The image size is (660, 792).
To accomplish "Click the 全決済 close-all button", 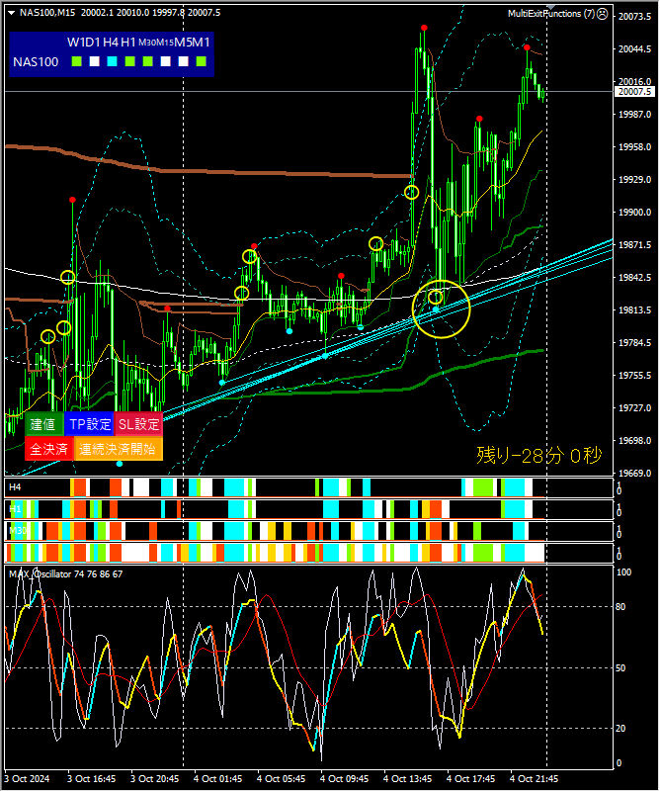I will click(49, 449).
